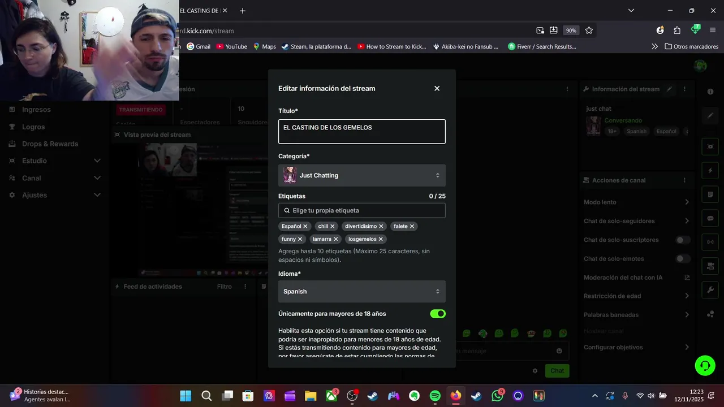The image size is (724, 407).
Task: Open the browser hamburger menu
Action: click(x=713, y=31)
